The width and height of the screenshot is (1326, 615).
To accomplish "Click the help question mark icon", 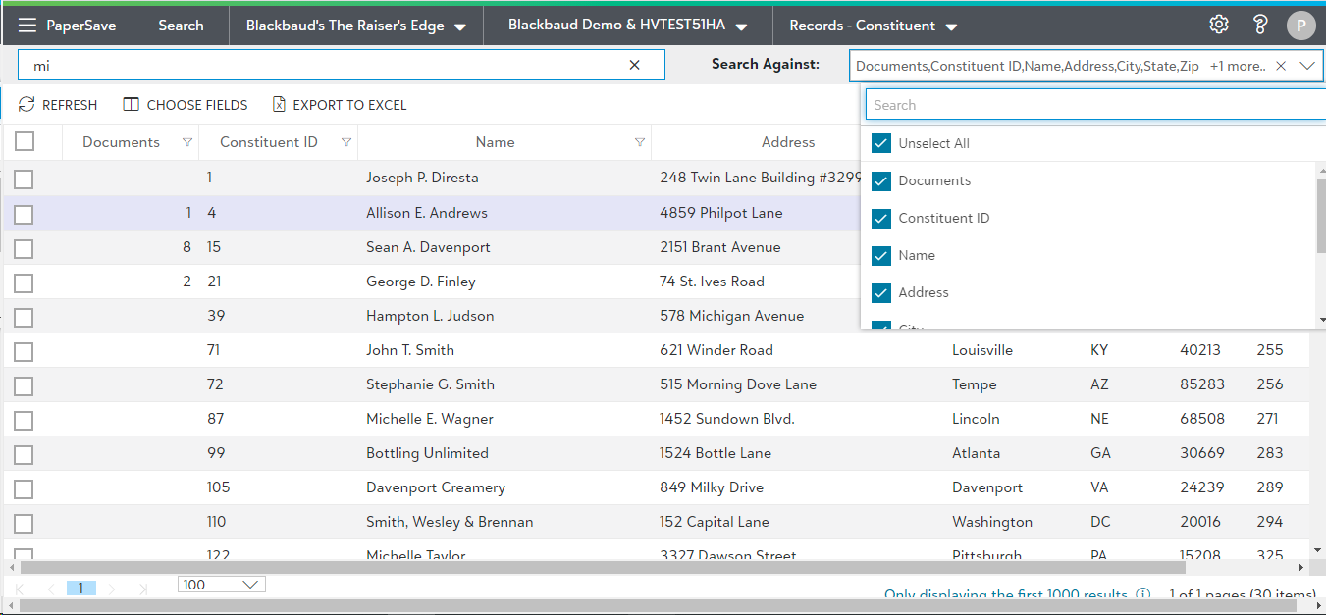I will point(1260,25).
